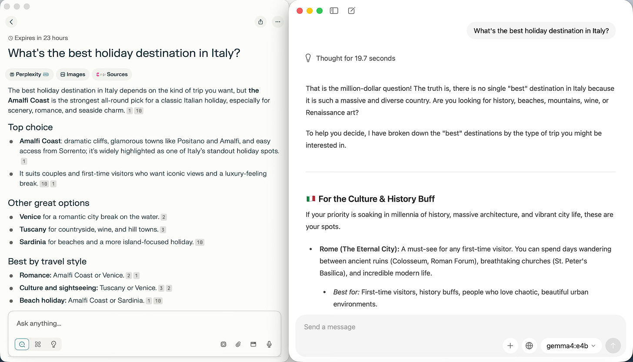Select the Research mode icon beside Search mode
This screenshot has width=633, height=362.
[x=38, y=344]
